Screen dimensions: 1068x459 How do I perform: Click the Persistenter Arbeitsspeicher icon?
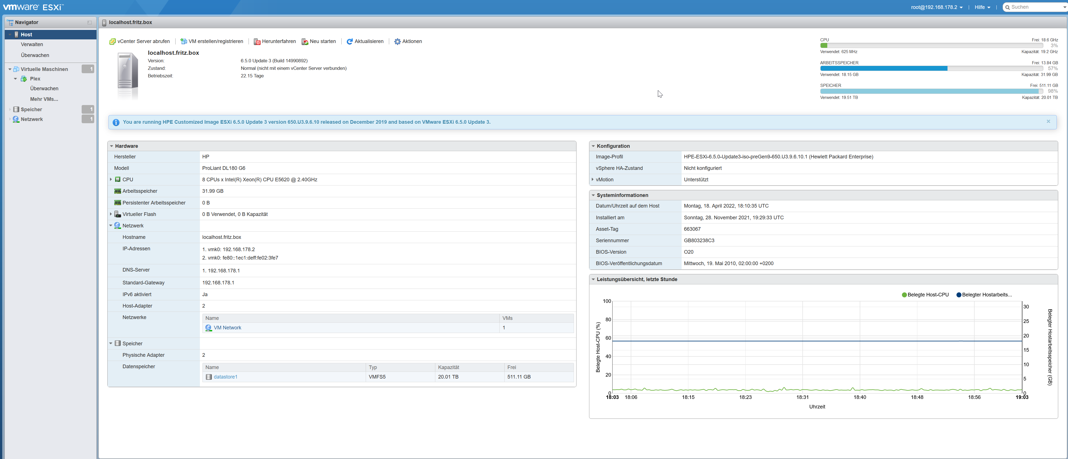tap(118, 203)
